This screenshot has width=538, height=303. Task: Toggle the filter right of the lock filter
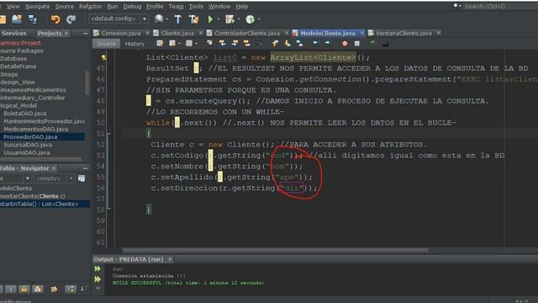click(37, 289)
